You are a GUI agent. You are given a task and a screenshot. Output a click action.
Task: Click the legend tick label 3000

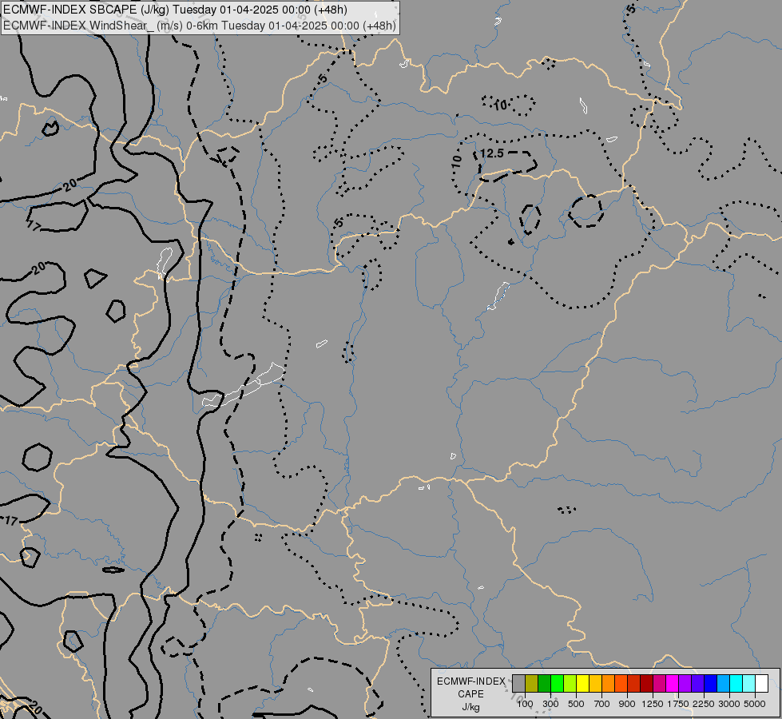[x=729, y=704]
